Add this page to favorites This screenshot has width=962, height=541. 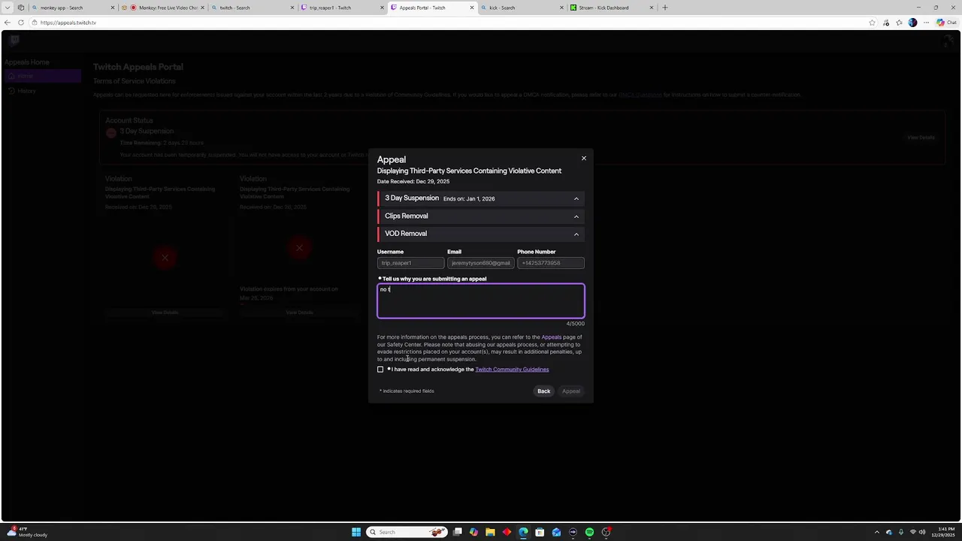coord(872,23)
